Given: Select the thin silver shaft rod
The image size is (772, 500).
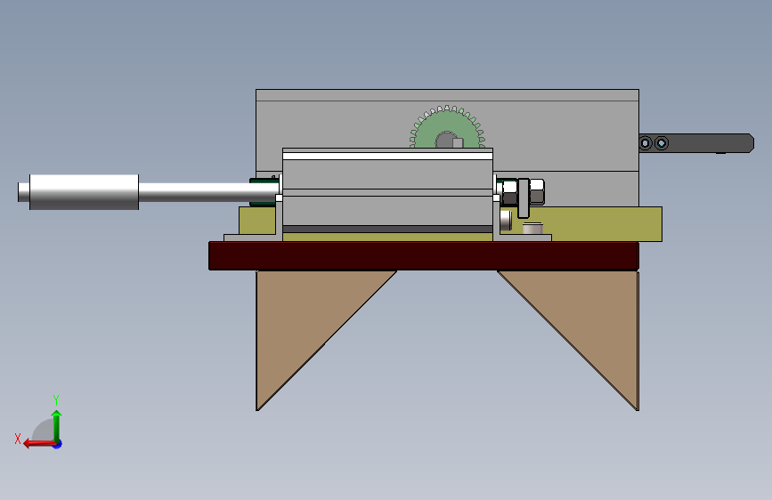Looking at the screenshot, I should tap(209, 192).
